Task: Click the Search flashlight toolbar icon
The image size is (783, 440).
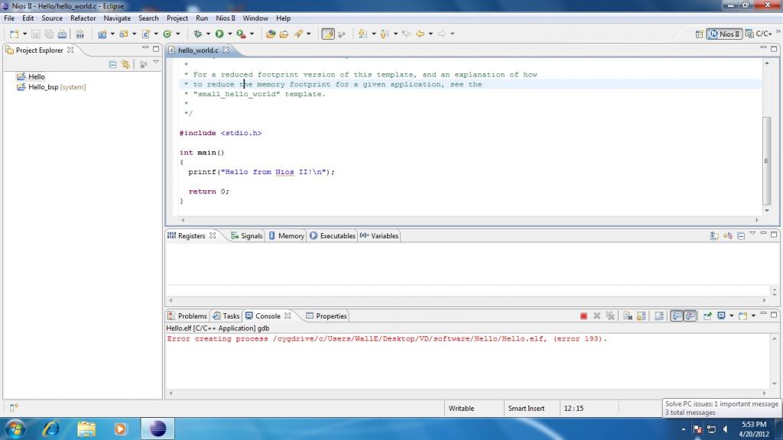Action: click(298, 34)
